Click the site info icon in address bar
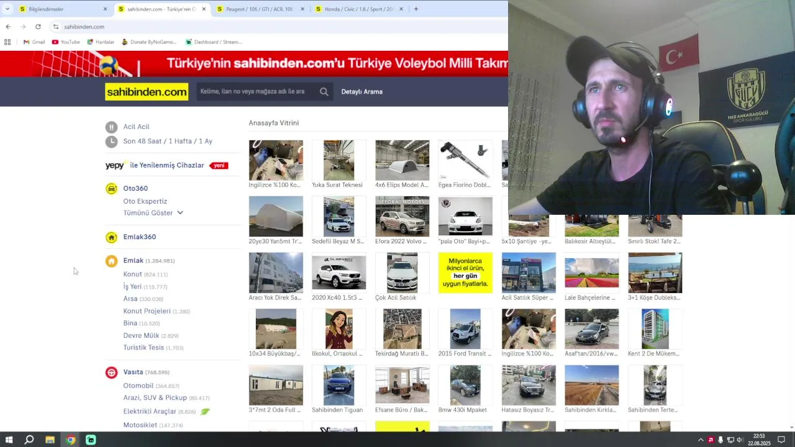The height and width of the screenshot is (447, 795). point(55,27)
